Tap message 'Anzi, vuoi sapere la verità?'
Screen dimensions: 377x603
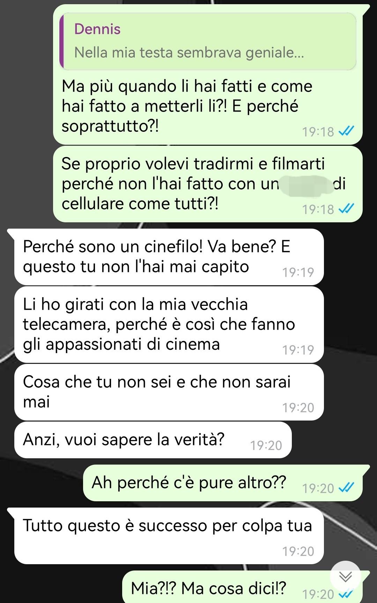tap(153, 440)
